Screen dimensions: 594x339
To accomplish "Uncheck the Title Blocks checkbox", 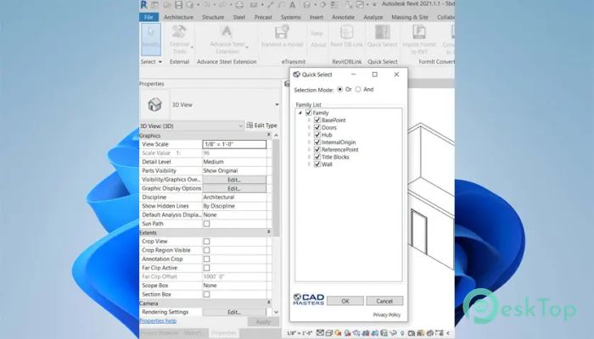I will (x=317, y=157).
